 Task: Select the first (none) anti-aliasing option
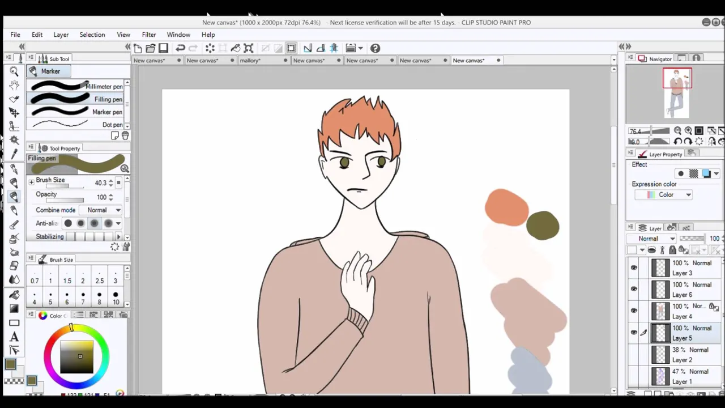pos(68,223)
